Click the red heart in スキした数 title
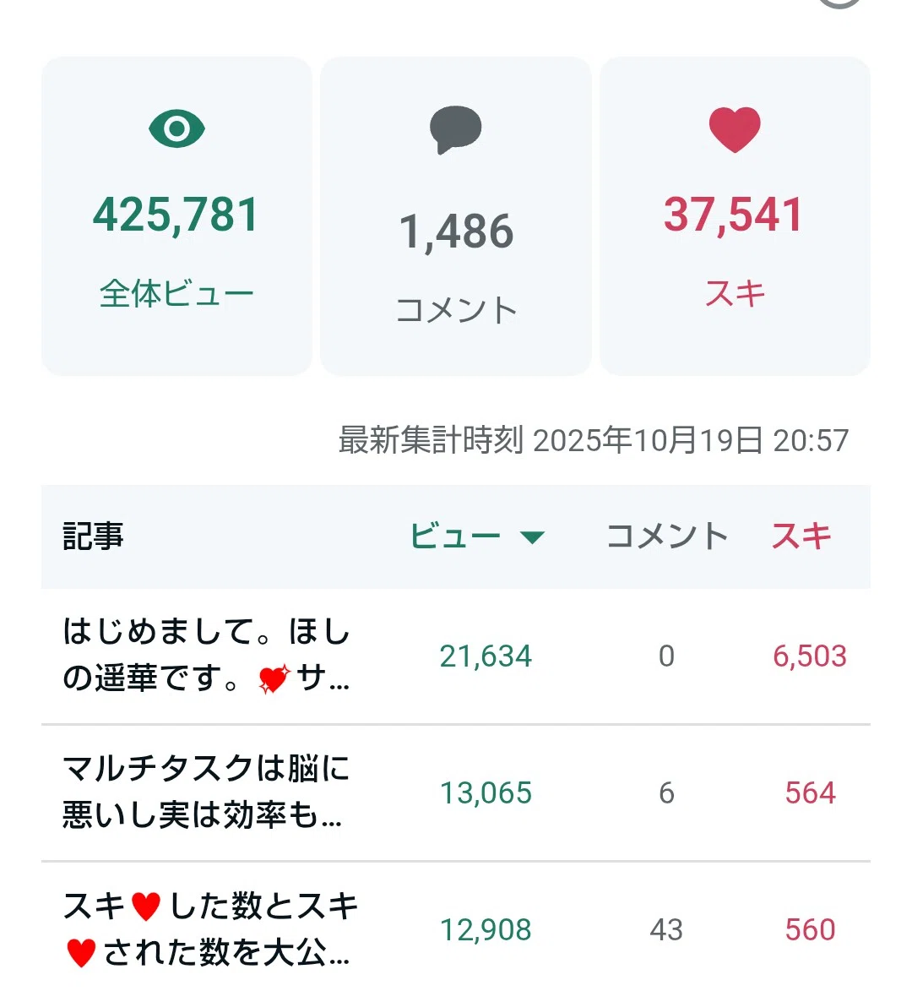Screen dimensions: 912x991 [146, 907]
